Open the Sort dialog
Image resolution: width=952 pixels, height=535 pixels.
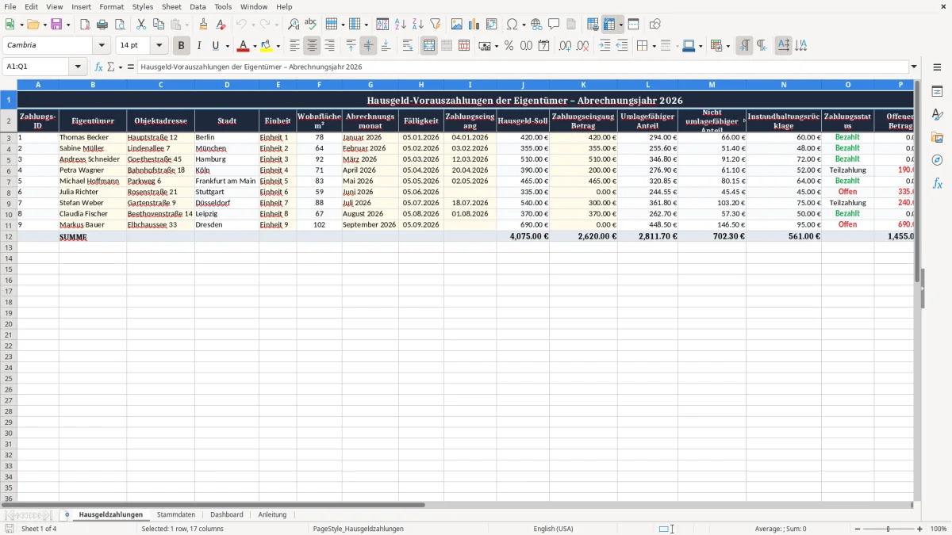383,25
